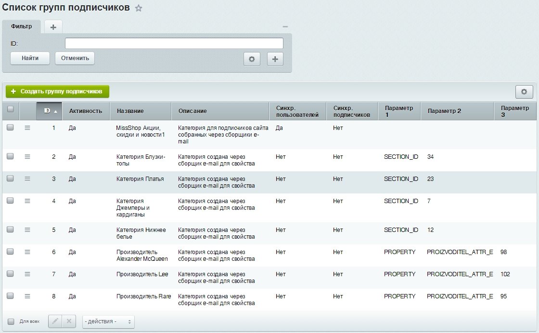The width and height of the screenshot is (539, 333).
Task: Click 'Создать группу подписчиков' button
Action: pyautogui.click(x=57, y=91)
